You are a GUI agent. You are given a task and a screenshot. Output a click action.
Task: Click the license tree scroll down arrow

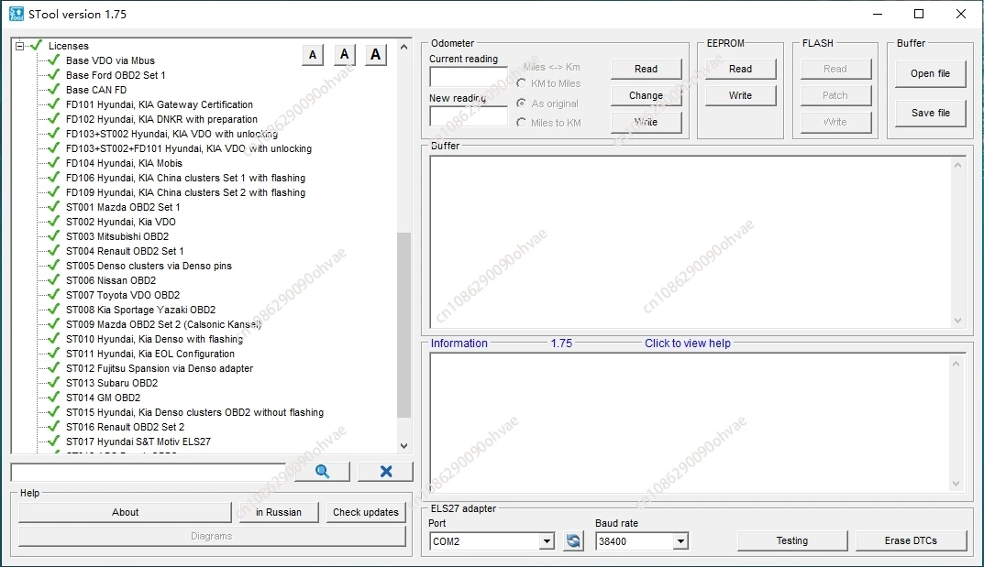click(404, 446)
